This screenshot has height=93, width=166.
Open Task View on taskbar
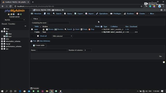click(15, 91)
